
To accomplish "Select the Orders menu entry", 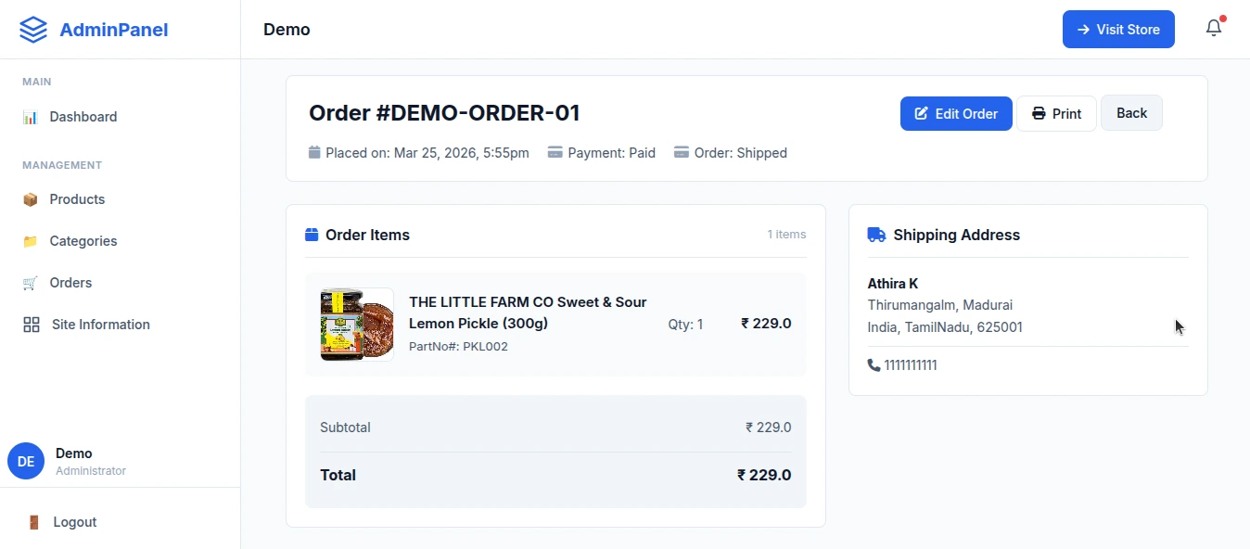I will (x=70, y=283).
